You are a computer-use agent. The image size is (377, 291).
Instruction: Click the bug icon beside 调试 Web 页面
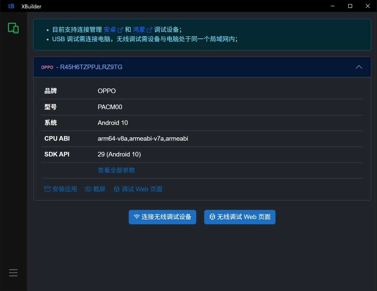[117, 189]
